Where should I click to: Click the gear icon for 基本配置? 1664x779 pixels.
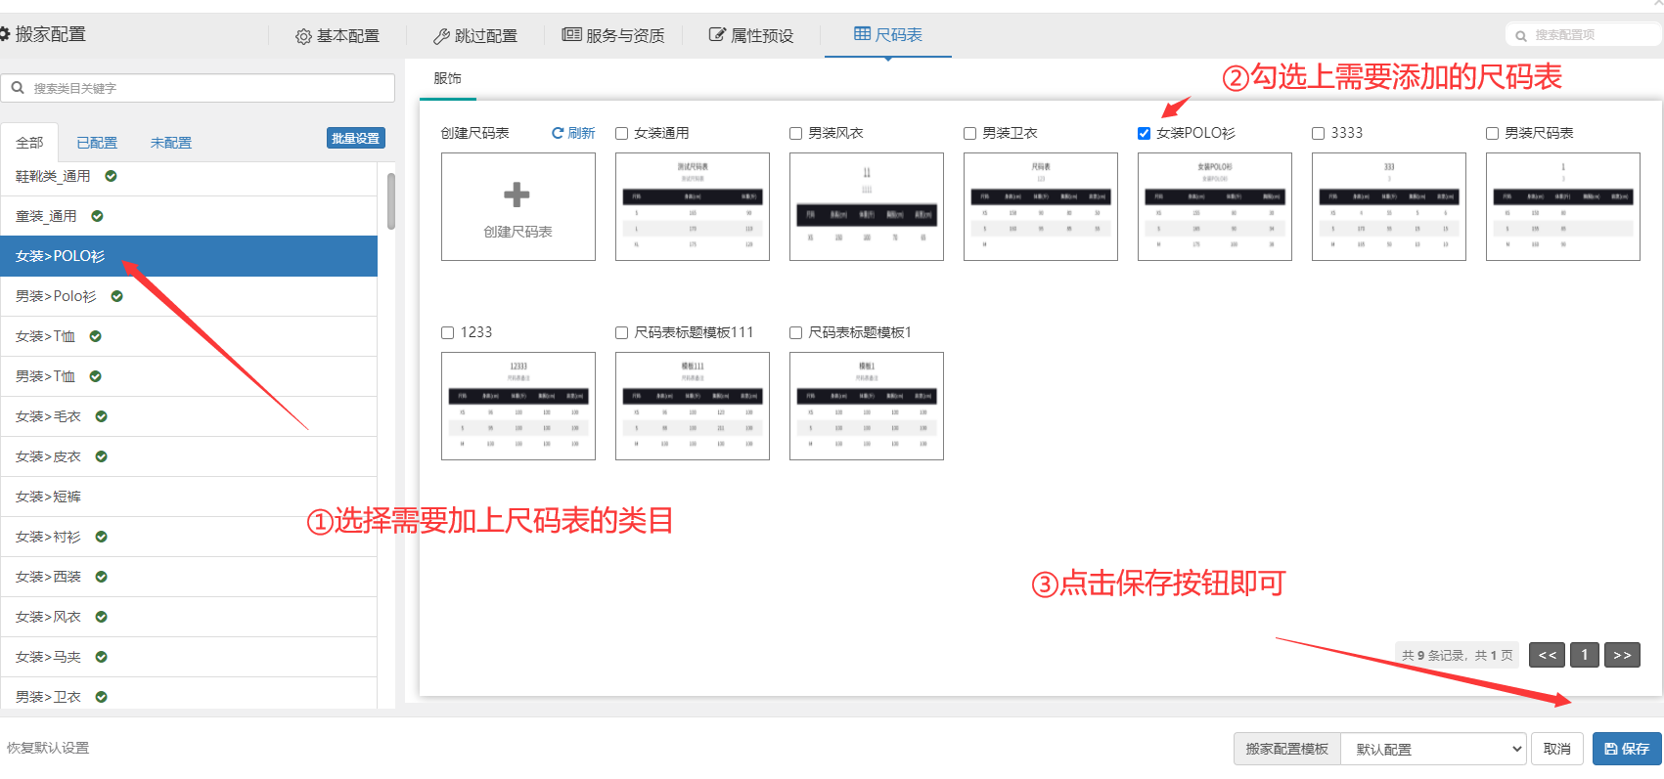303,36
